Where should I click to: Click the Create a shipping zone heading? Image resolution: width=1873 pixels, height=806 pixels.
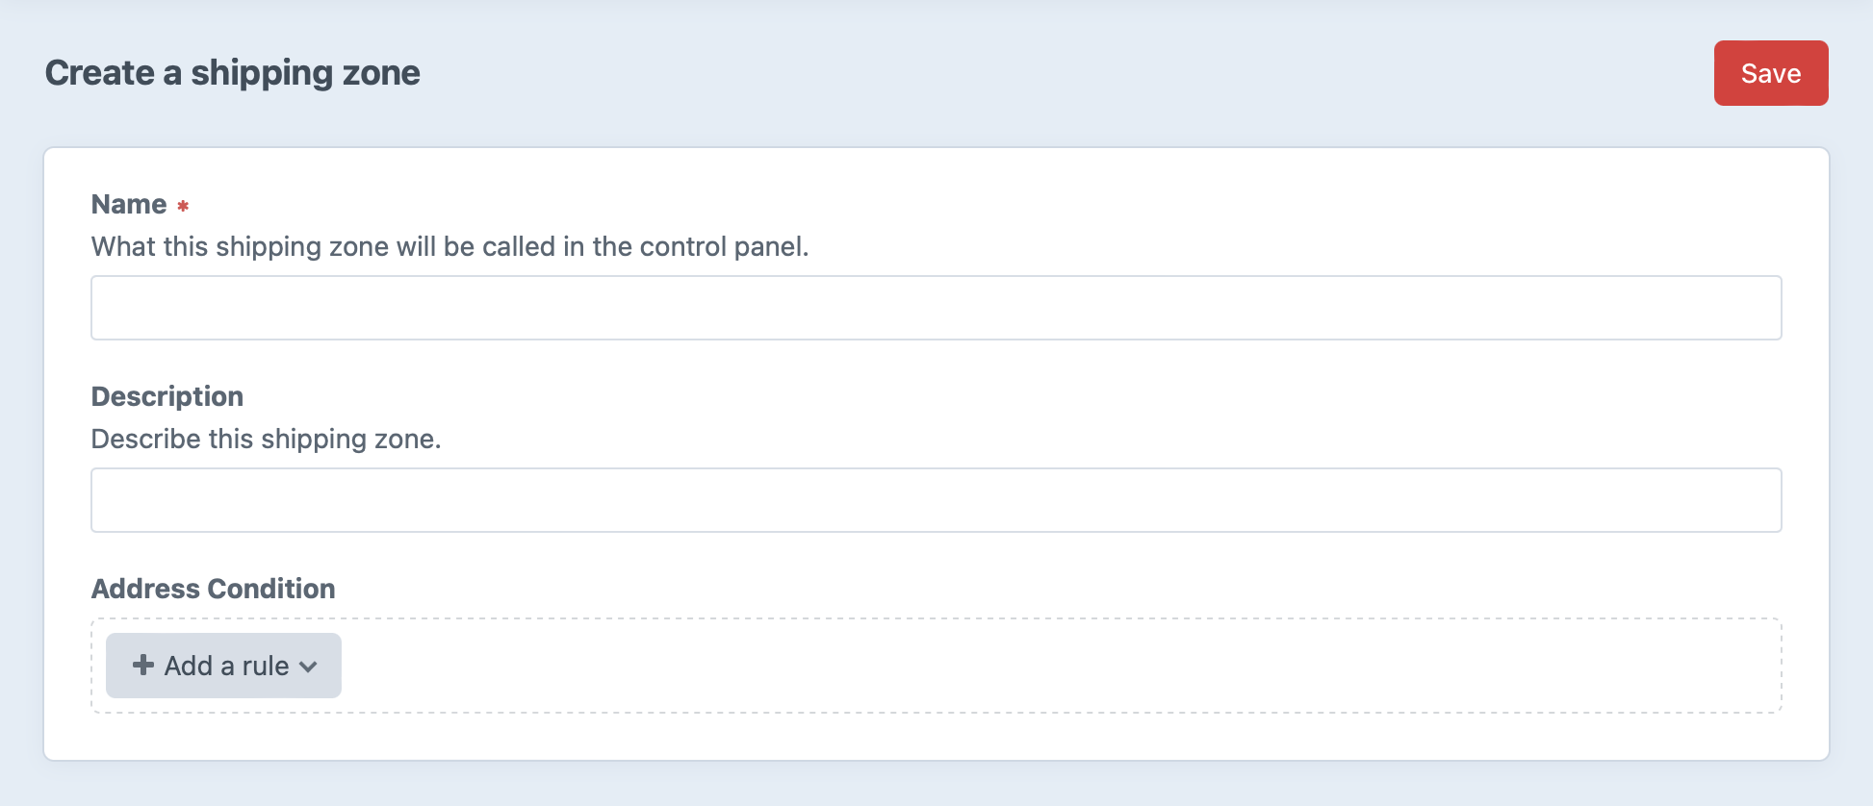(232, 72)
